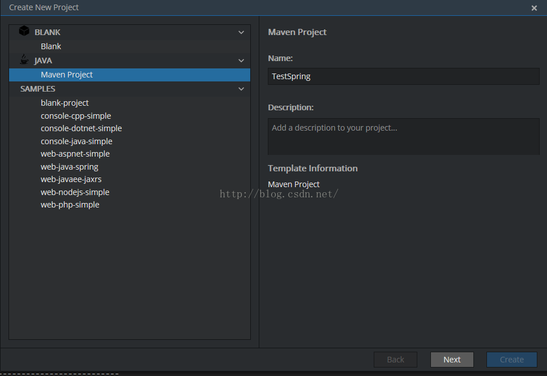The height and width of the screenshot is (376, 547).
Task: Click the JAVA coffee cup icon
Action: point(24,59)
